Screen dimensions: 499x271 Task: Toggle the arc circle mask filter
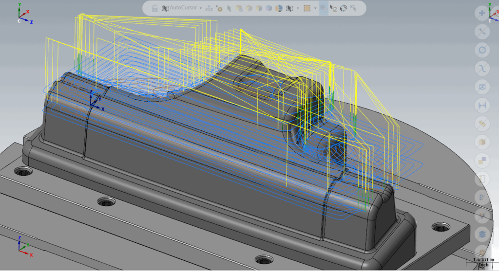(482, 50)
